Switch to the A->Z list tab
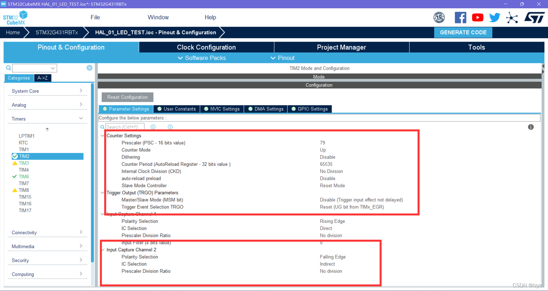The width and height of the screenshot is (548, 291). tap(43, 78)
